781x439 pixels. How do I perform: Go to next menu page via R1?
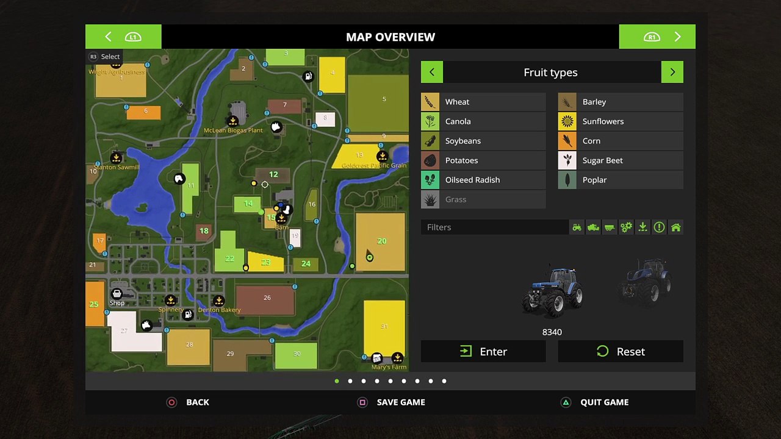(657, 37)
